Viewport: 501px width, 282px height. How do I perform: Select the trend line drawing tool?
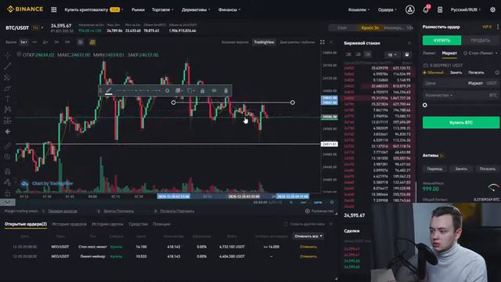tap(8, 66)
